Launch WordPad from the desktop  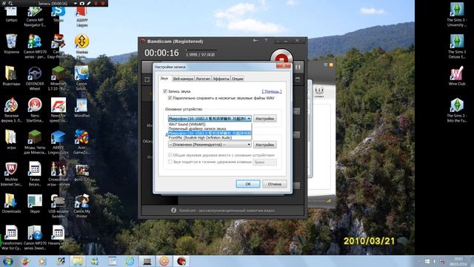(81, 108)
